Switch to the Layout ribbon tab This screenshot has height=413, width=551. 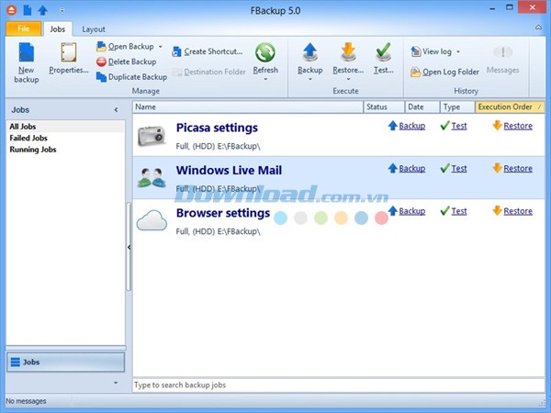click(x=94, y=29)
